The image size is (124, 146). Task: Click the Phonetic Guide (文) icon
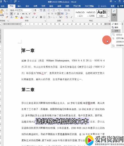[x=41, y=10]
